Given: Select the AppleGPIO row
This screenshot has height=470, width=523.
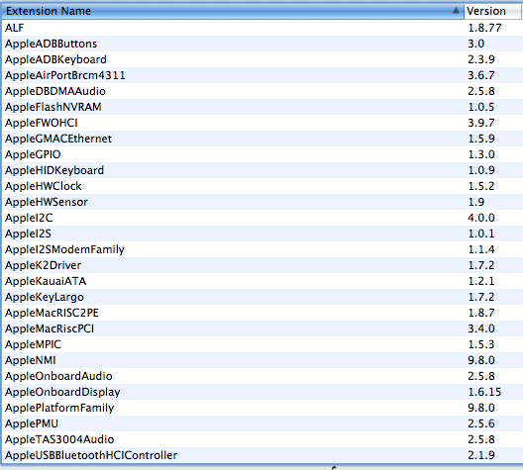Looking at the screenshot, I should click(x=262, y=154).
